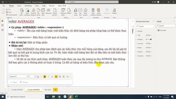The image size is (176, 99).
Task: Create a Quick measure
Action: [99, 12]
